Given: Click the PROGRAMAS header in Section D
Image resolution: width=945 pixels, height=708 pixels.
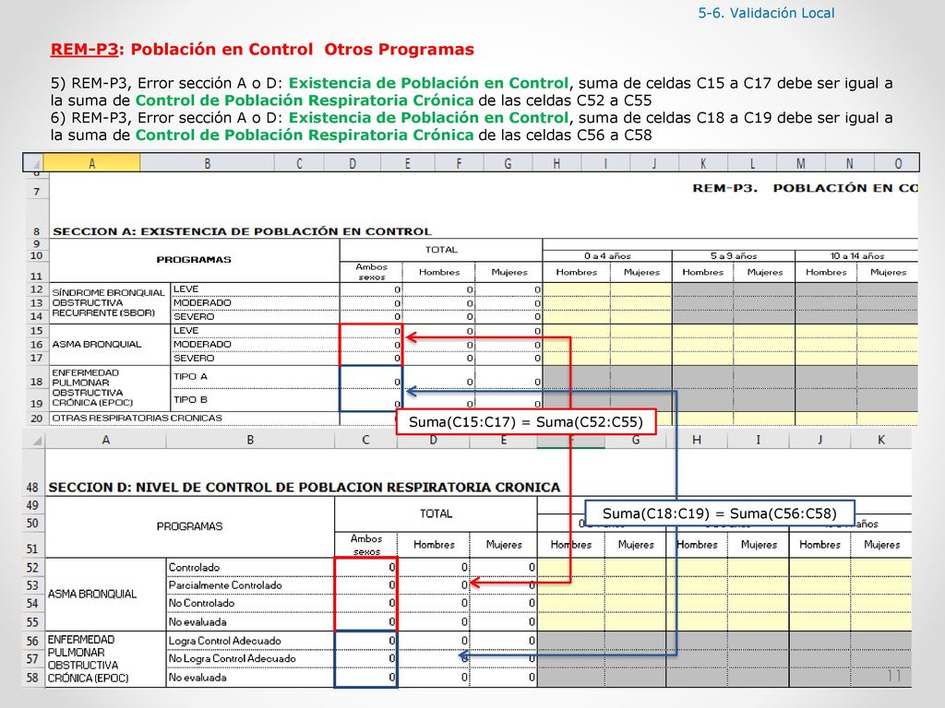Looking at the screenshot, I should tap(190, 526).
